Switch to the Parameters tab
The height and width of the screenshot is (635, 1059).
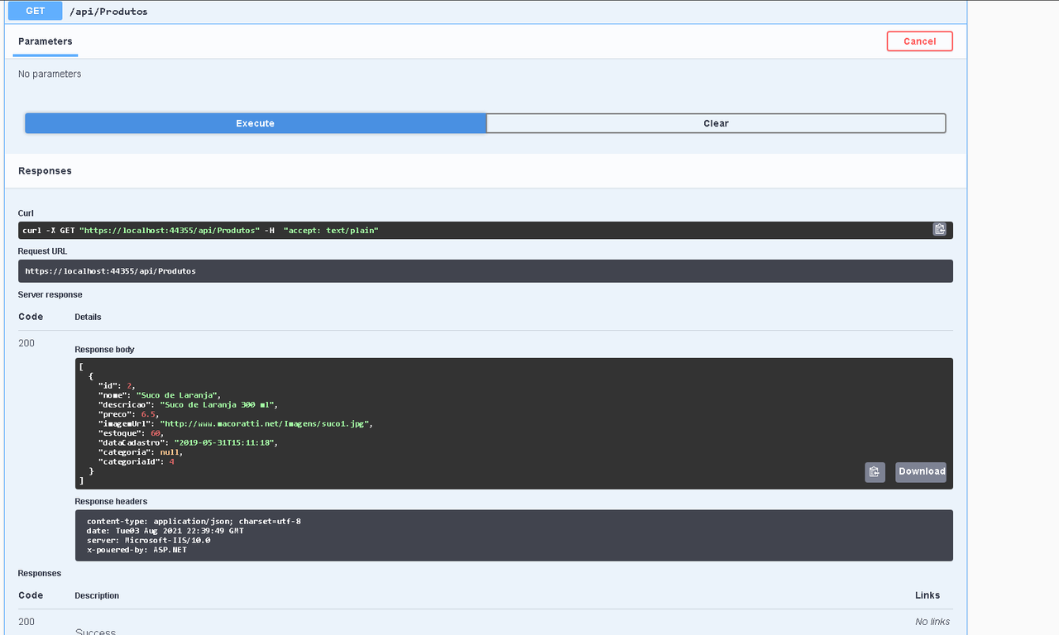[x=45, y=41]
